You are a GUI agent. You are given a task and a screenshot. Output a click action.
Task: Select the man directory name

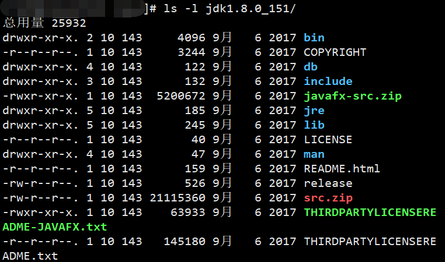point(314,154)
